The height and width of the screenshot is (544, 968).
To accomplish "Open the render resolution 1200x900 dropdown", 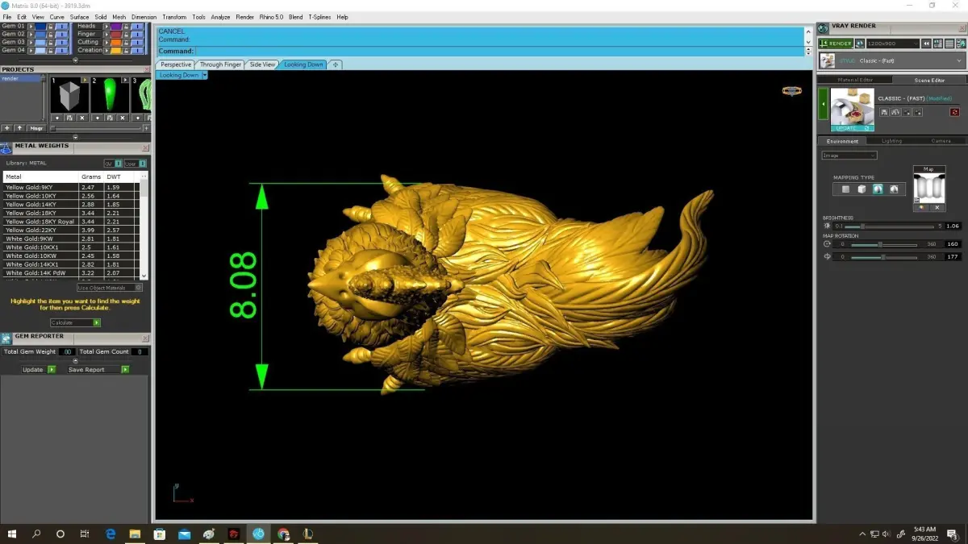I will point(892,44).
